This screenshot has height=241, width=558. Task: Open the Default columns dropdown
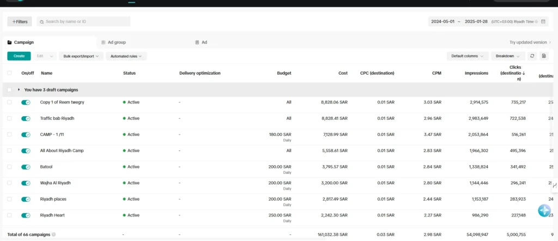[468, 56]
